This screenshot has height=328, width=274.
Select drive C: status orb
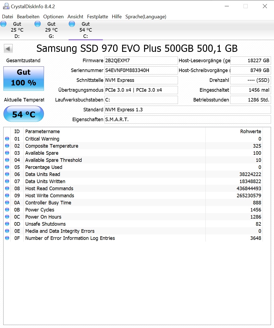click(72, 24)
